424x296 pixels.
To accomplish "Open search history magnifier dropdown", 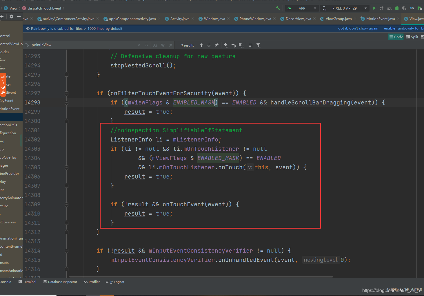I will (x=27, y=45).
